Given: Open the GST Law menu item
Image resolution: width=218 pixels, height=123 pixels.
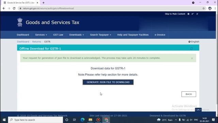Looking at the screenshot, I should (58, 35).
